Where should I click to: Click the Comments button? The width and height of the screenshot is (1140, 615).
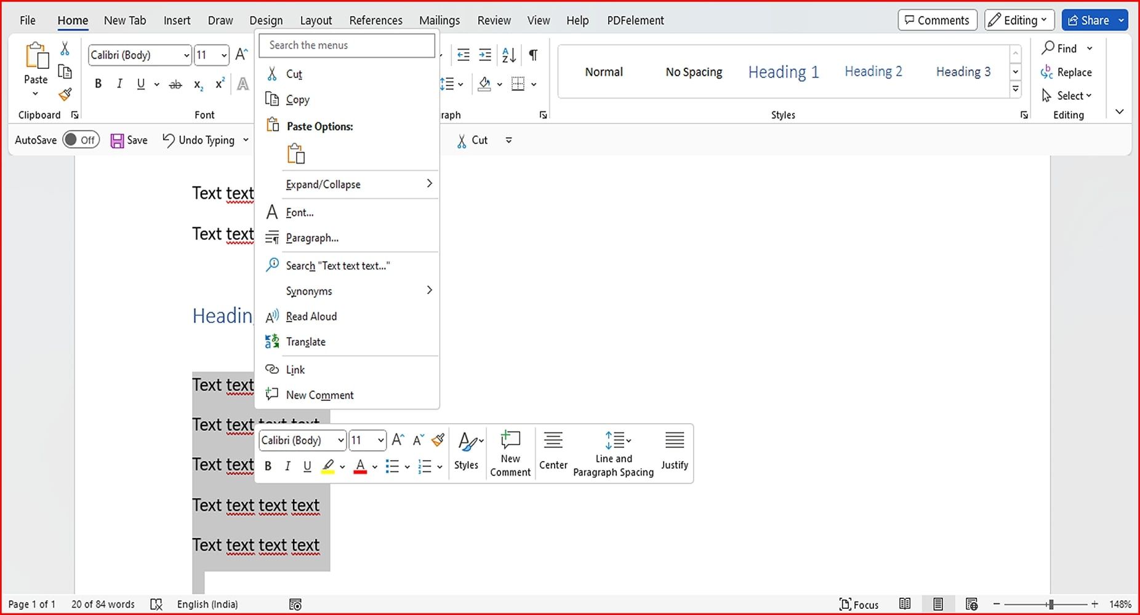(x=937, y=20)
